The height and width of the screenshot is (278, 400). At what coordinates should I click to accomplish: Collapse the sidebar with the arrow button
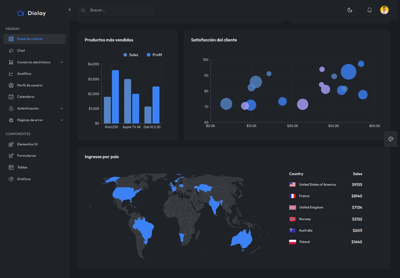[70, 10]
